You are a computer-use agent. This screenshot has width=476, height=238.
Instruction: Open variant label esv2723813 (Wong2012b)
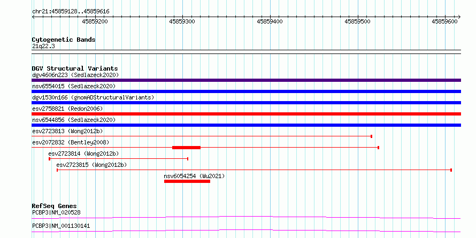pos(67,131)
